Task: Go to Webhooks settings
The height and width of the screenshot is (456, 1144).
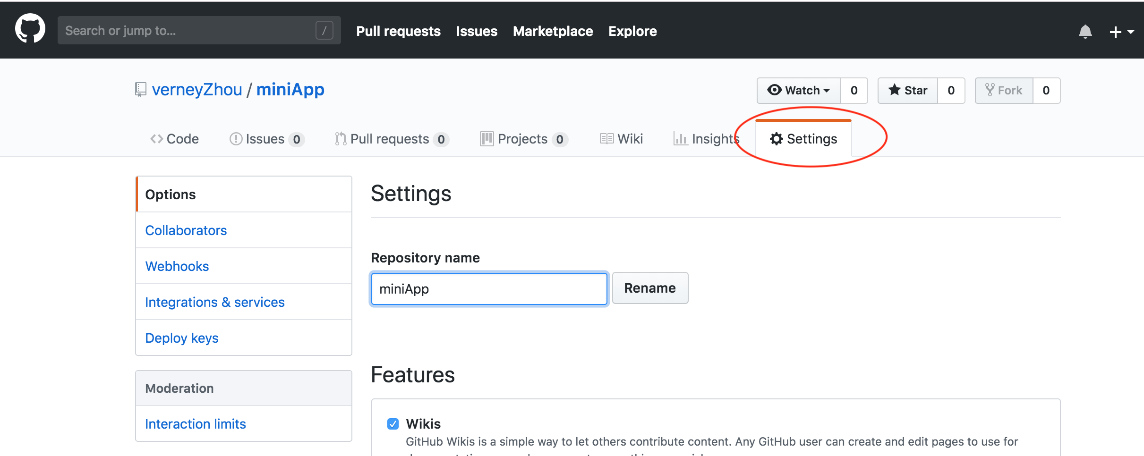Action: pos(177,266)
